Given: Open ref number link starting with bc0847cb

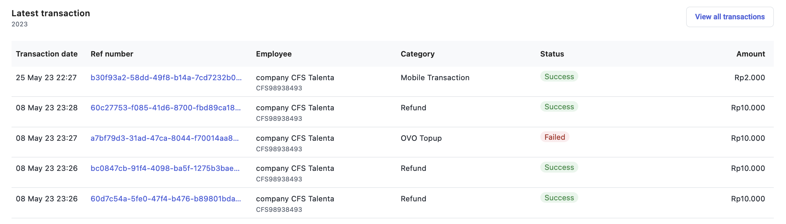Looking at the screenshot, I should 165,168.
